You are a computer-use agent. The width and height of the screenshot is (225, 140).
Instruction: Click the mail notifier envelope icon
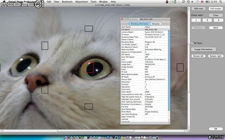171,2
